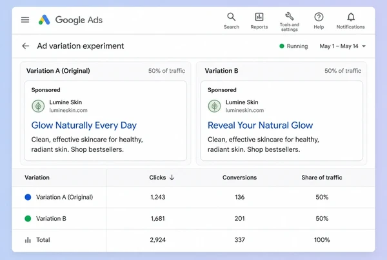Click Variation A ad description text
Screen dimensions: 387x260
[87, 145]
